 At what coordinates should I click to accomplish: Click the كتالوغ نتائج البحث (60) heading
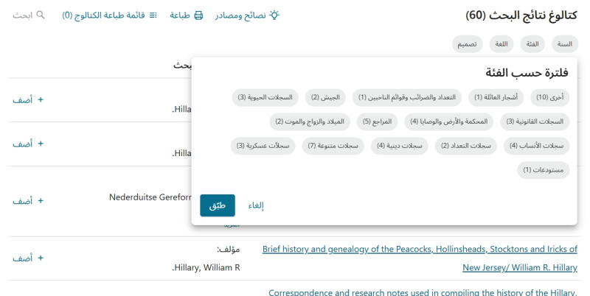coord(521,15)
